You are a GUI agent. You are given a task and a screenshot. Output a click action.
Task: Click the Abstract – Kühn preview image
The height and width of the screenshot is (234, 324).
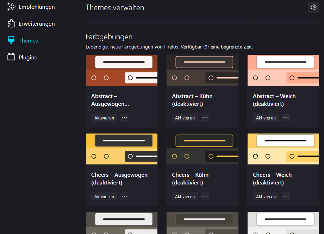click(x=202, y=70)
